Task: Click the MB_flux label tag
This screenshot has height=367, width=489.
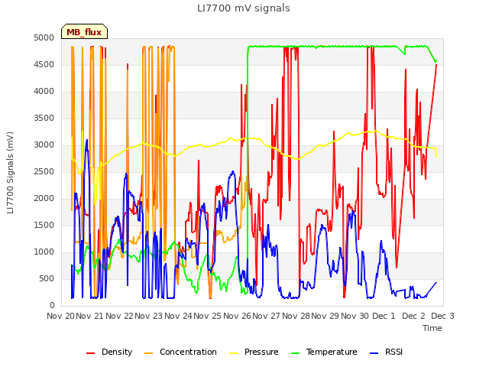Action: (x=84, y=32)
